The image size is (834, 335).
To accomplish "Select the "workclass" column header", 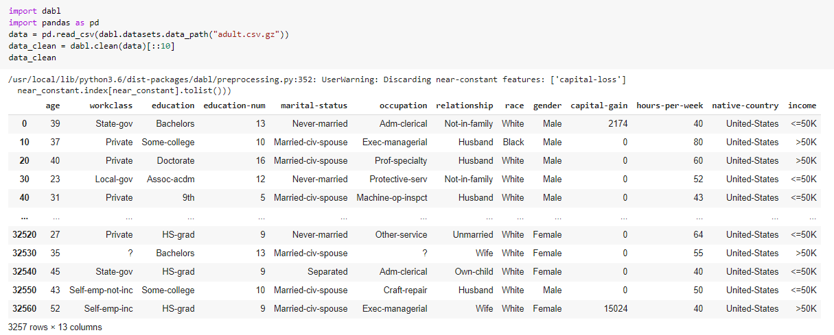I will click(111, 106).
